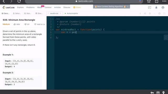This screenshot has width=168, height=94.
Task: Click the Example 1 heading
Action: coord(8,55)
